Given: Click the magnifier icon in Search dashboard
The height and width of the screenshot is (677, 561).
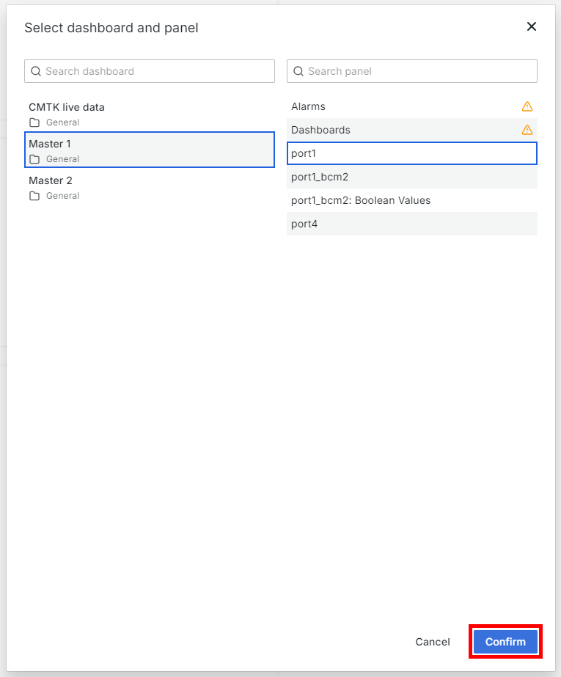Looking at the screenshot, I should 35,71.
